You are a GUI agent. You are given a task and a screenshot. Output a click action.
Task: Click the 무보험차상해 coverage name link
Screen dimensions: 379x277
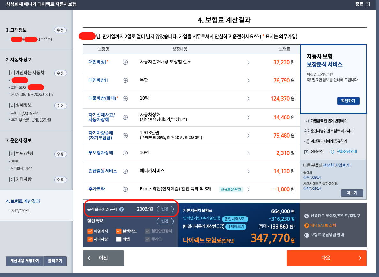click(x=100, y=153)
